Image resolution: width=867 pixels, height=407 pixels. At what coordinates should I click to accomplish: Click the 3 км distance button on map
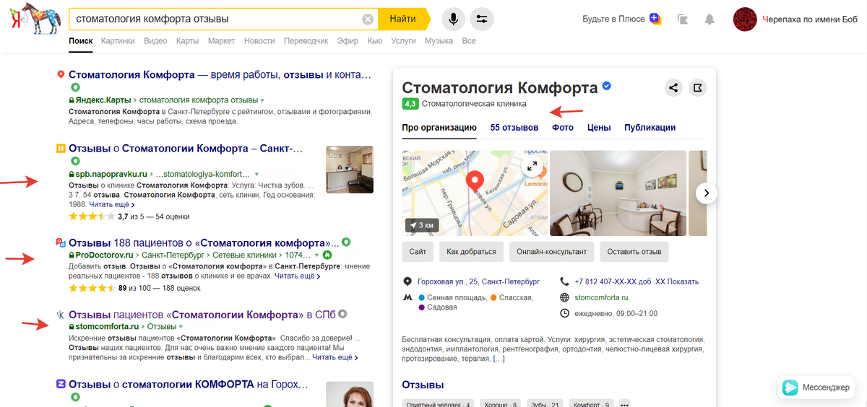(x=422, y=225)
